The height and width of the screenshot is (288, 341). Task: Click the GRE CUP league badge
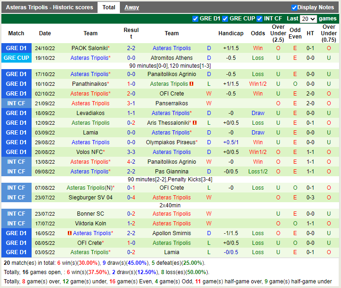pos(16,58)
